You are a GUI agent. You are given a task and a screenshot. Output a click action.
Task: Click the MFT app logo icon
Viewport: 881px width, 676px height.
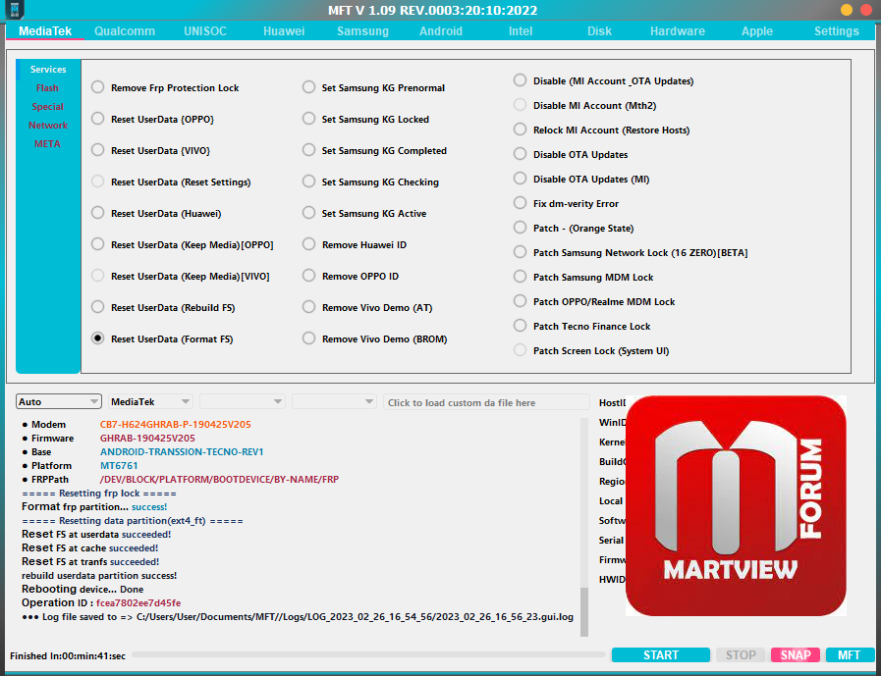[x=15, y=10]
